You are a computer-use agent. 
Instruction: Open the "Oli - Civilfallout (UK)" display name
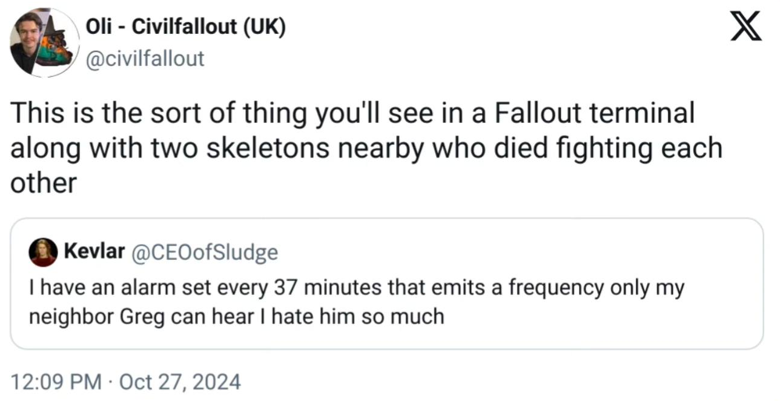186,28
